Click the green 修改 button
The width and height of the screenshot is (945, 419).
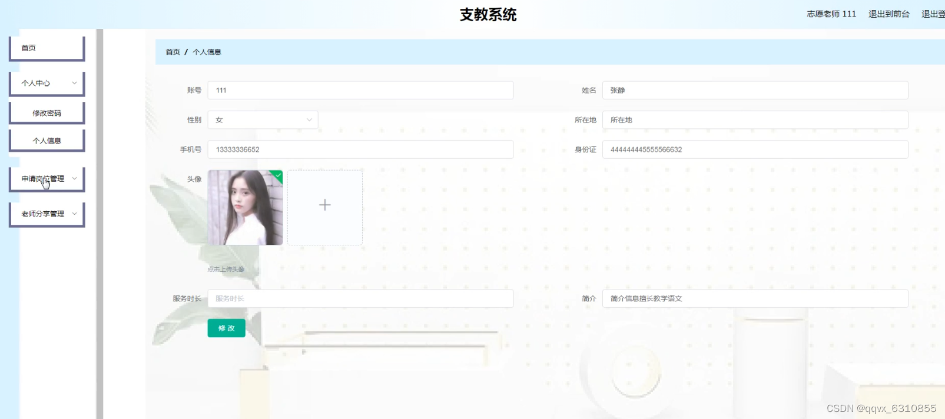(226, 328)
